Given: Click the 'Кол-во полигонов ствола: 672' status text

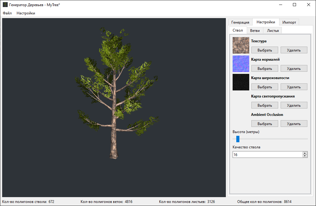Looking at the screenshot, I should (x=28, y=202).
